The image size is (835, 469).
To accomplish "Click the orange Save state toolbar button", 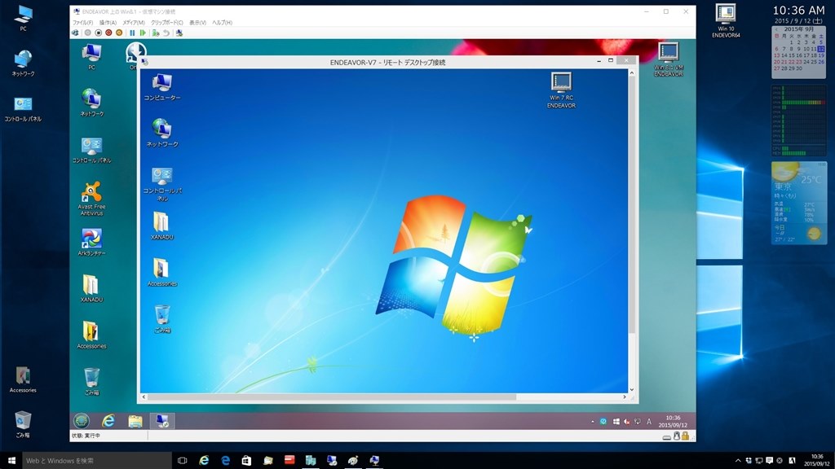I will point(119,33).
